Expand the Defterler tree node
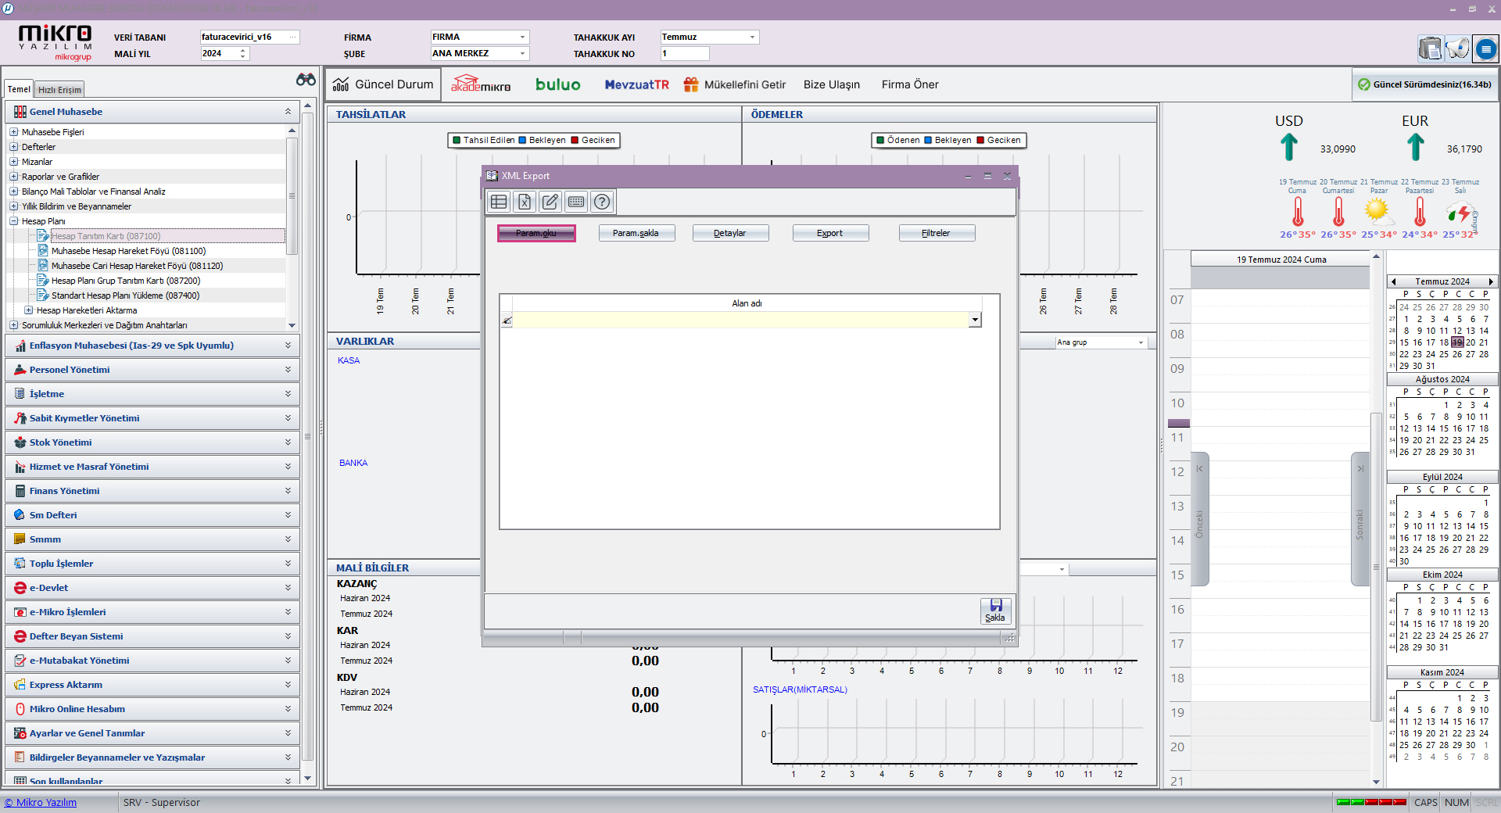The width and height of the screenshot is (1501, 813). 13,147
